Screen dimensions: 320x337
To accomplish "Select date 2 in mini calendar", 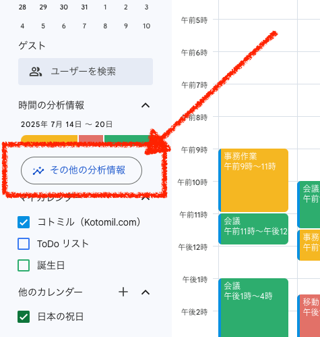I will pyautogui.click(x=126, y=7).
